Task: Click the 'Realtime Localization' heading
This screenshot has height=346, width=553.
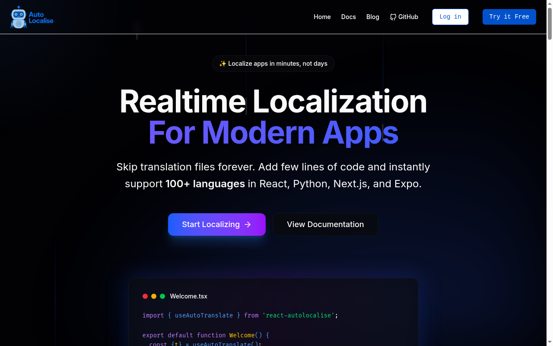Action: [x=273, y=101]
